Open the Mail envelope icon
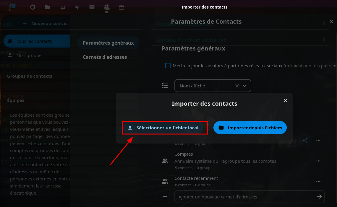This screenshot has width=337, height=207. coord(92,7)
